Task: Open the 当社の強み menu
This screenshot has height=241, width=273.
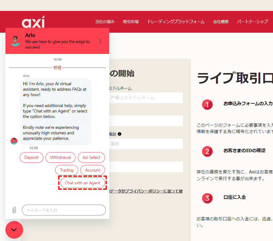Action: (105, 22)
